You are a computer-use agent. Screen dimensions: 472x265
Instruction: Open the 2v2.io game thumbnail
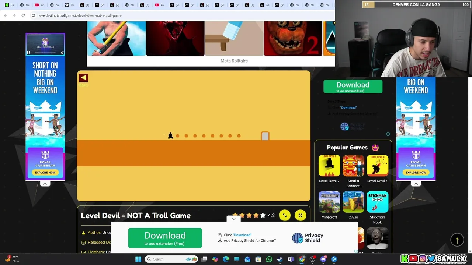353,202
